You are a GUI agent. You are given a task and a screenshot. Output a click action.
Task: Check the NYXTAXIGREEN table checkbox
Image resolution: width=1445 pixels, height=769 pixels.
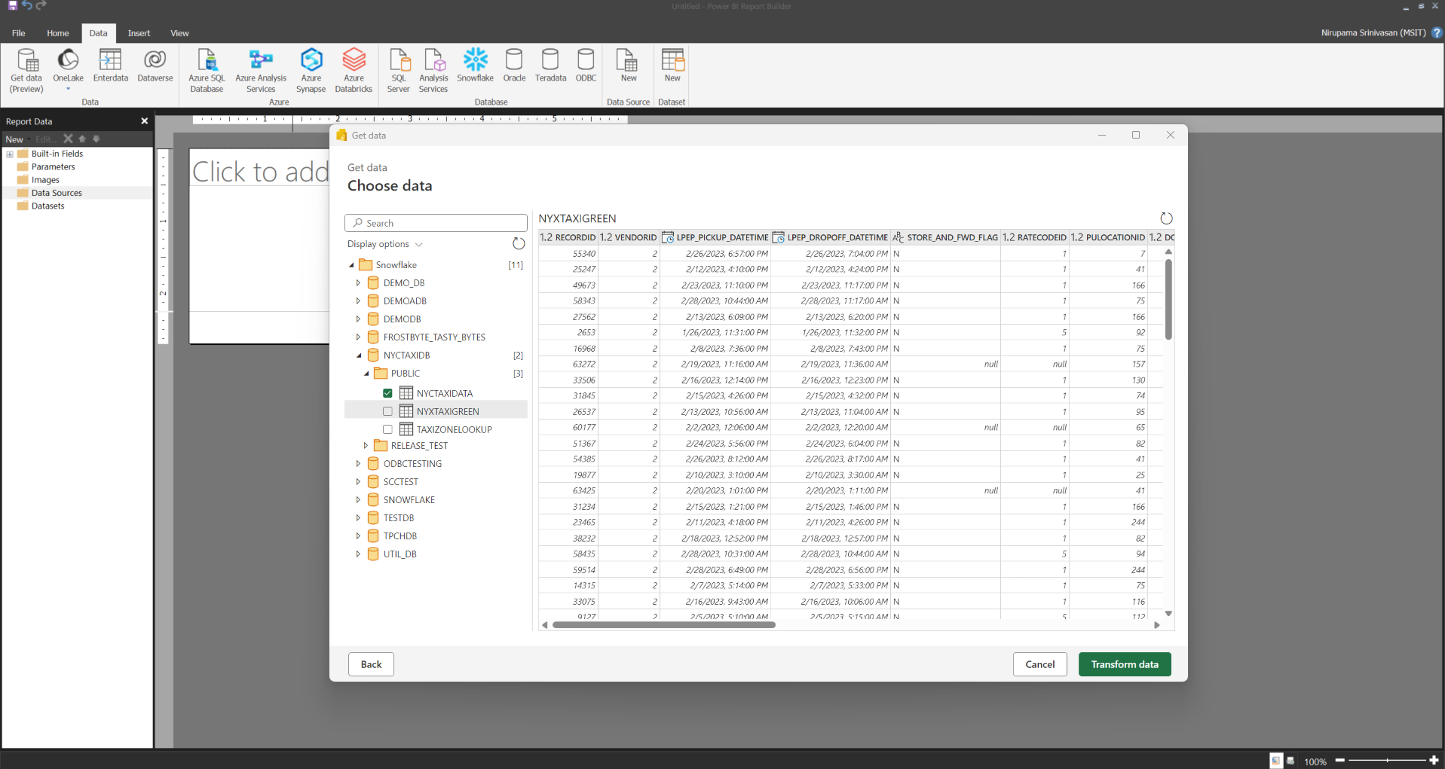tap(387, 411)
